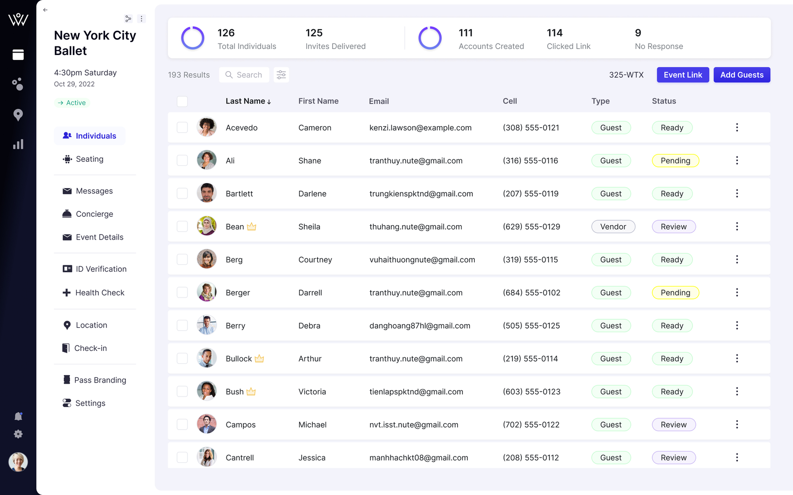Click the 325-WTX event code

(x=626, y=75)
